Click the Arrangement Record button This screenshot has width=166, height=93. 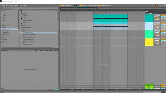76,5
